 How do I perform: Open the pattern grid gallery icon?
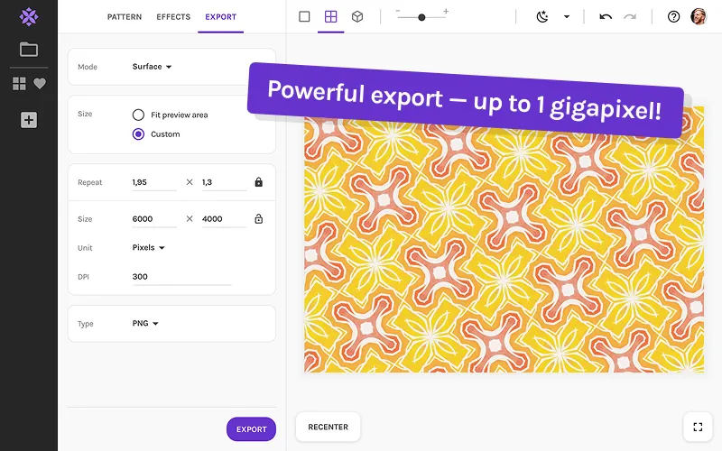click(19, 84)
